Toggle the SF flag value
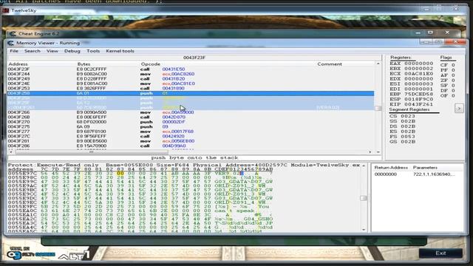The width and height of the screenshot is (473, 266). pos(448,86)
